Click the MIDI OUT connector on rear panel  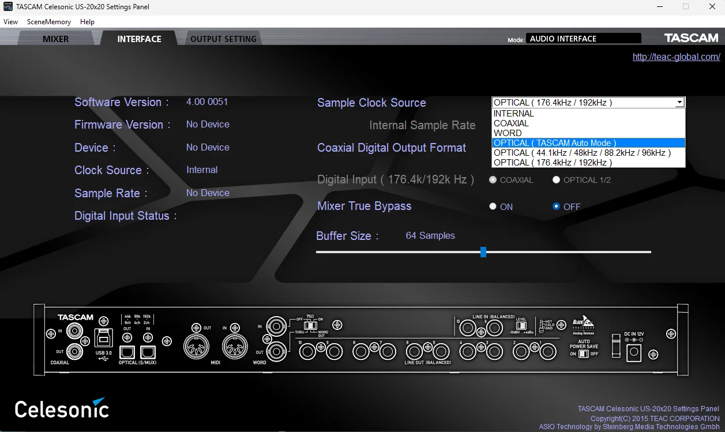(x=197, y=347)
